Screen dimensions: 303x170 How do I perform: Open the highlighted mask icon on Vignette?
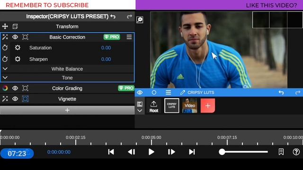point(25,99)
